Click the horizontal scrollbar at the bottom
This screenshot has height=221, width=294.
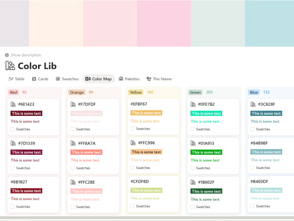click(x=147, y=218)
